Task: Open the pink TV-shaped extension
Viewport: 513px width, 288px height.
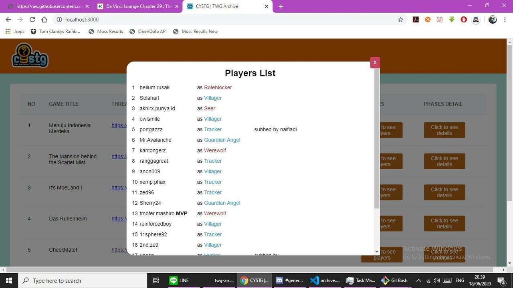Action: [x=440, y=20]
